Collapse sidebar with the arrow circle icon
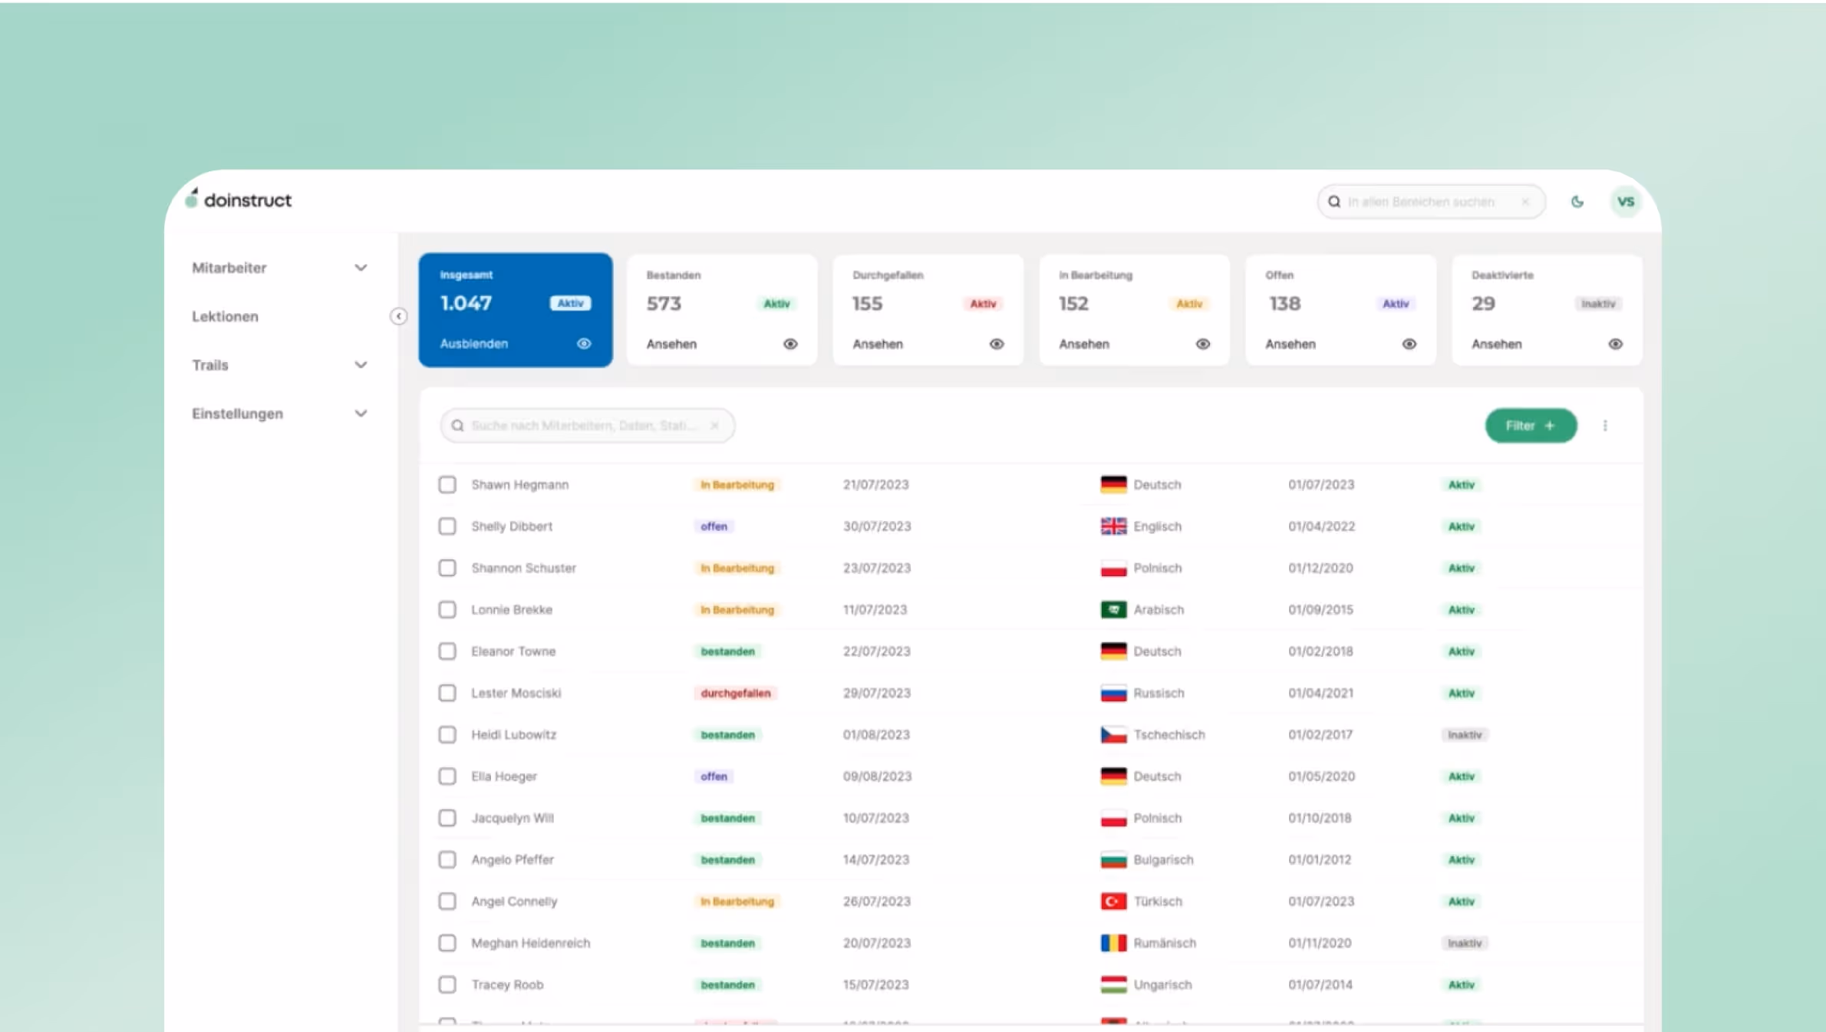Image resolution: width=1826 pixels, height=1032 pixels. (x=398, y=316)
